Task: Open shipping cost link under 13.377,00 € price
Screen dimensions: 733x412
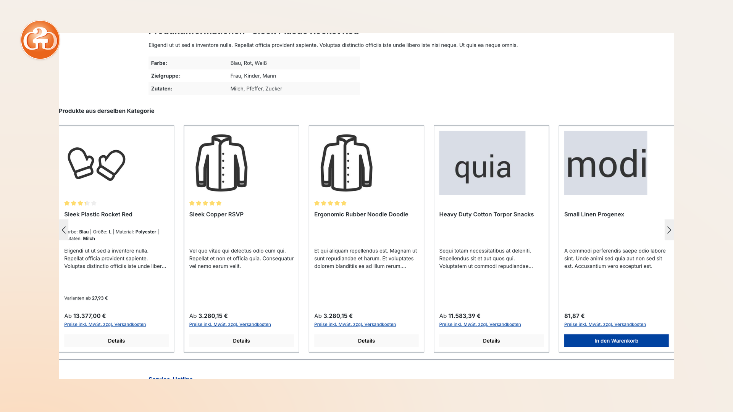Action: click(105, 324)
